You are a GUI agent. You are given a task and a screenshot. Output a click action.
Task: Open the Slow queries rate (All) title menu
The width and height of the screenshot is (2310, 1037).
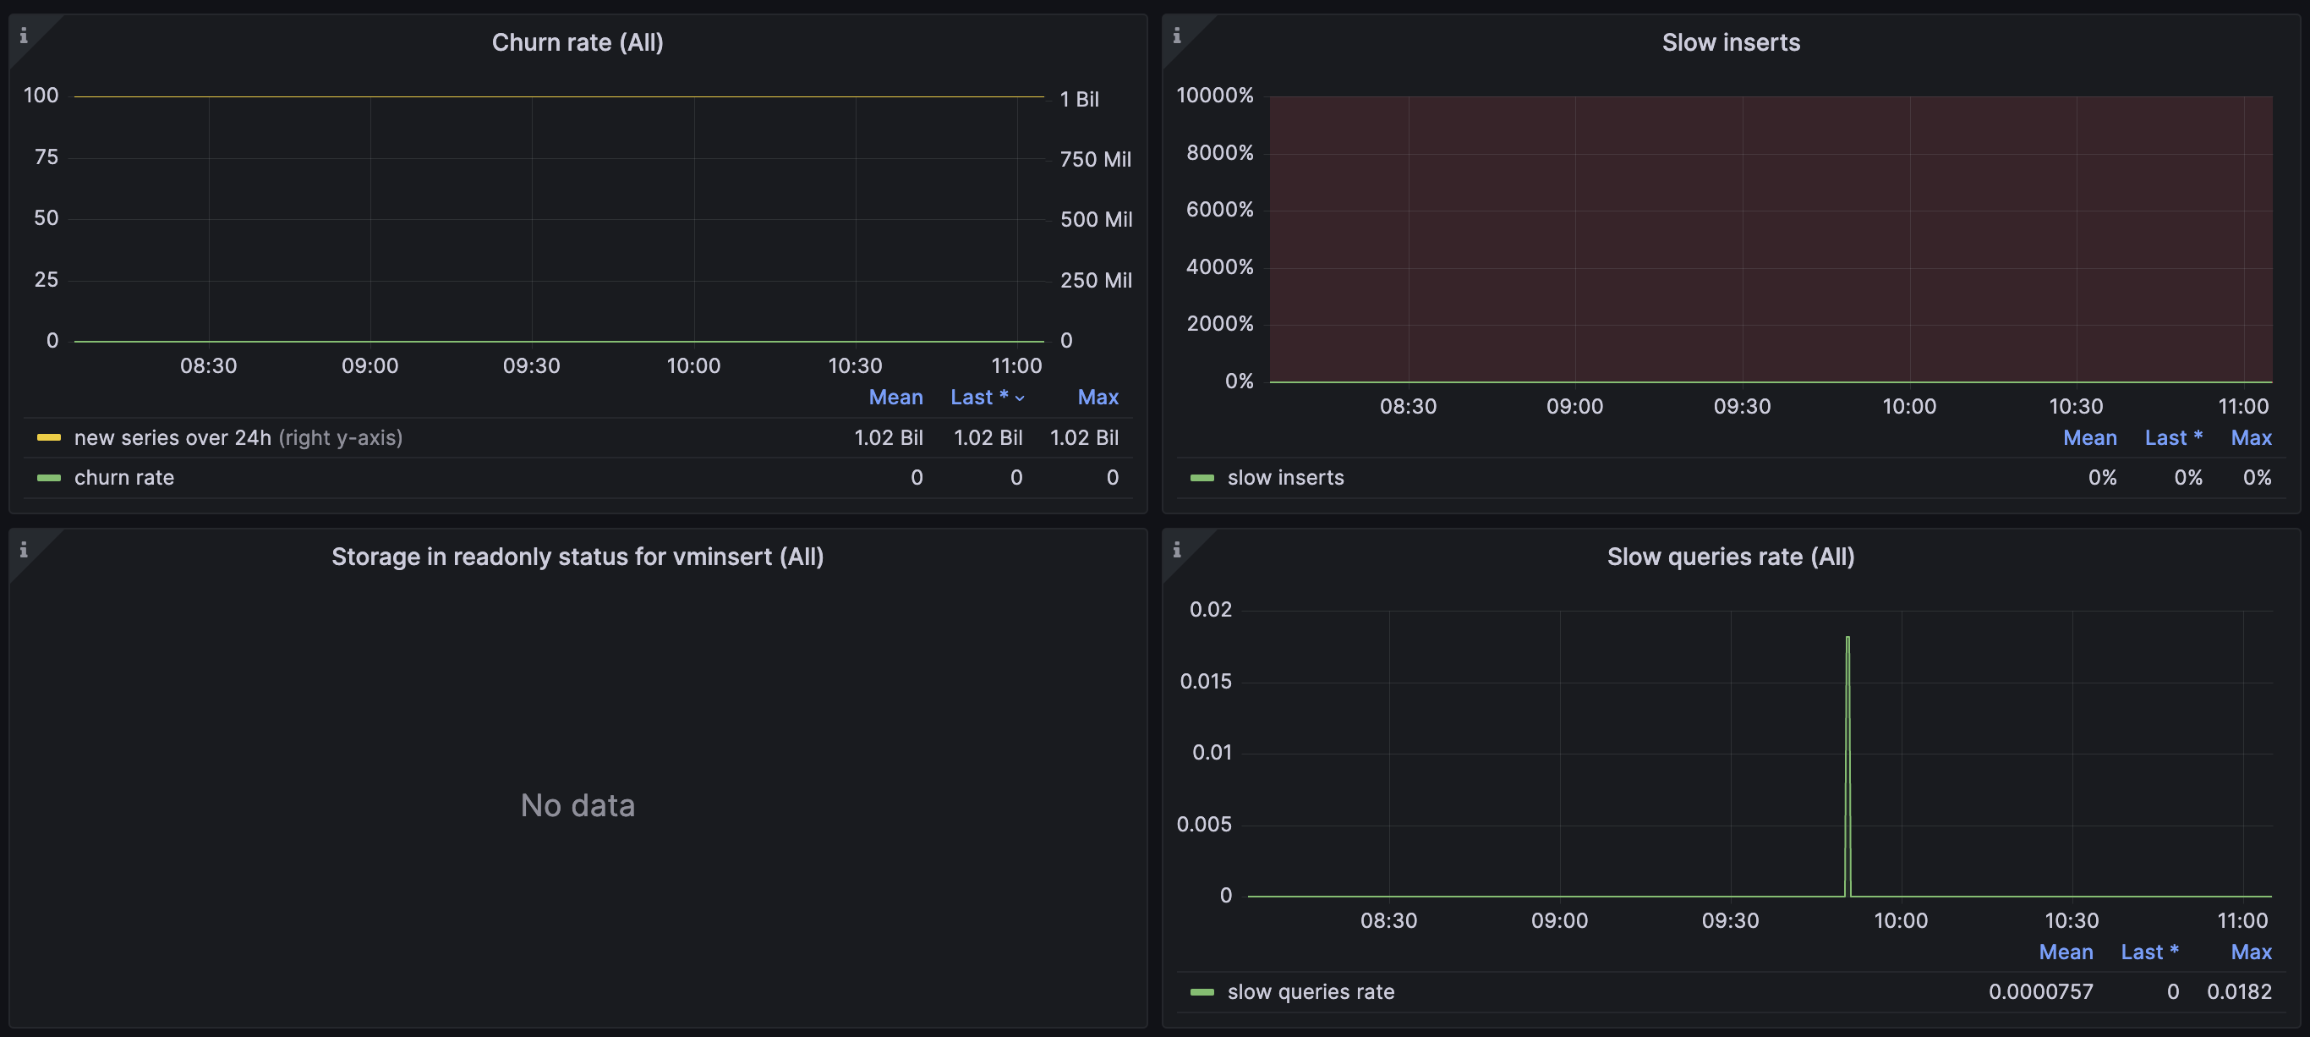click(x=1730, y=557)
